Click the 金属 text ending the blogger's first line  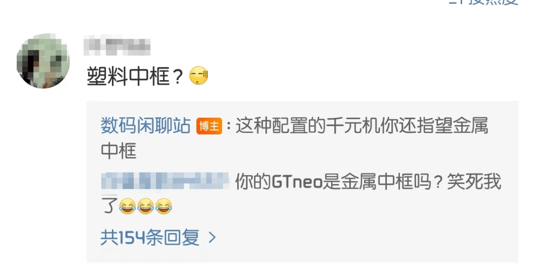coord(471,126)
